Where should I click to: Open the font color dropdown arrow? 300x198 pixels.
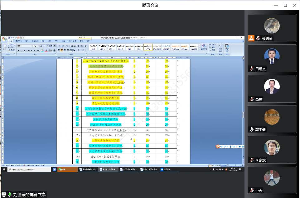tap(48, 50)
